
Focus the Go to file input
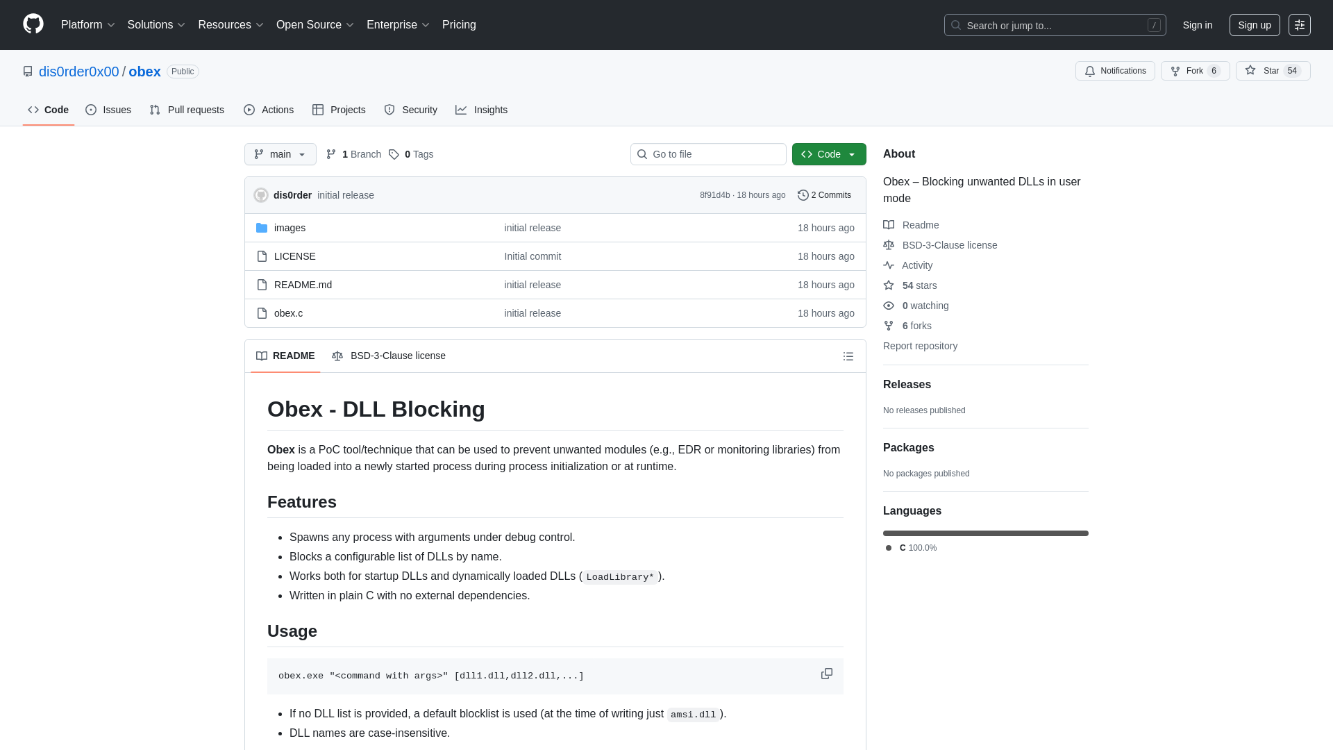tap(708, 154)
